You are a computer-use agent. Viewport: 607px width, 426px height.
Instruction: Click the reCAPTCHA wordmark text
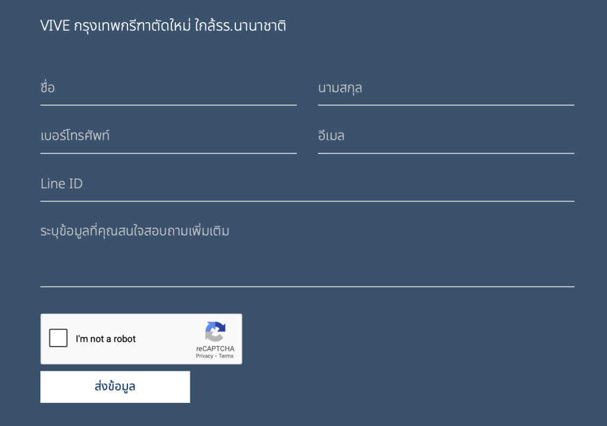(215, 348)
